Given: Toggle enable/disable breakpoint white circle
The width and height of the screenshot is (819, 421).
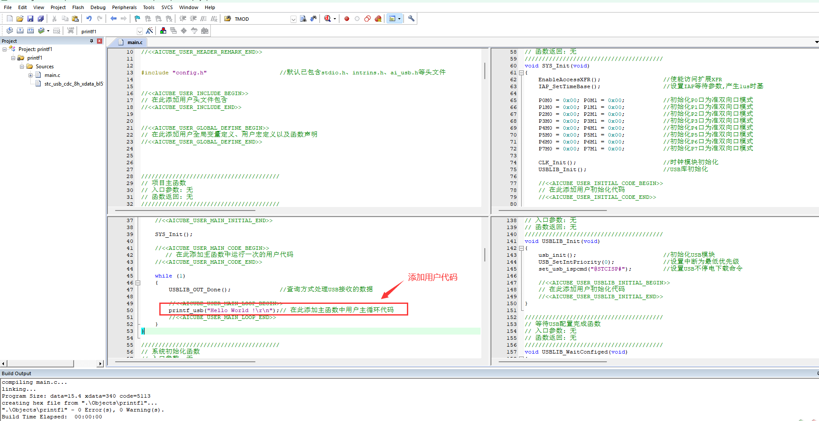Looking at the screenshot, I should (357, 19).
